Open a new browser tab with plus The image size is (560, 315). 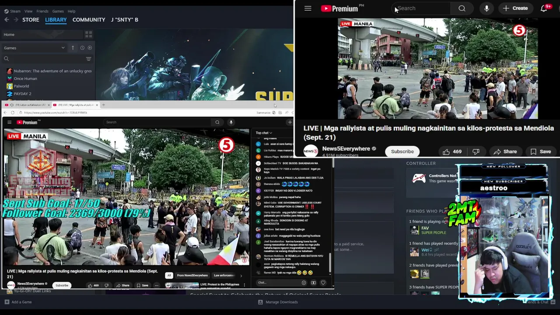(x=103, y=105)
